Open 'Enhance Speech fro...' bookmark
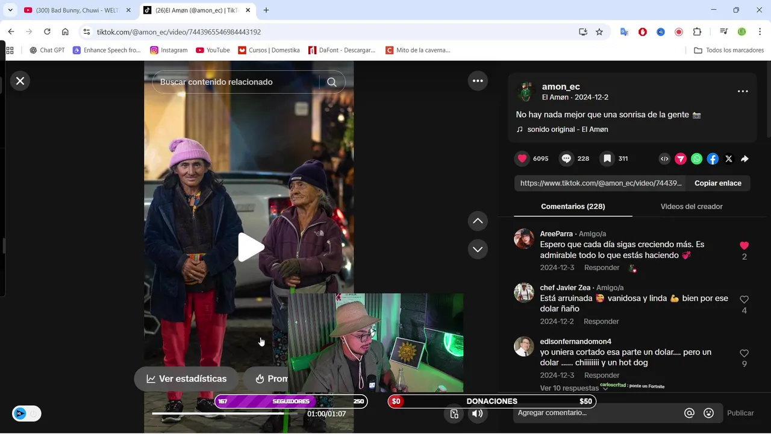 (x=107, y=50)
